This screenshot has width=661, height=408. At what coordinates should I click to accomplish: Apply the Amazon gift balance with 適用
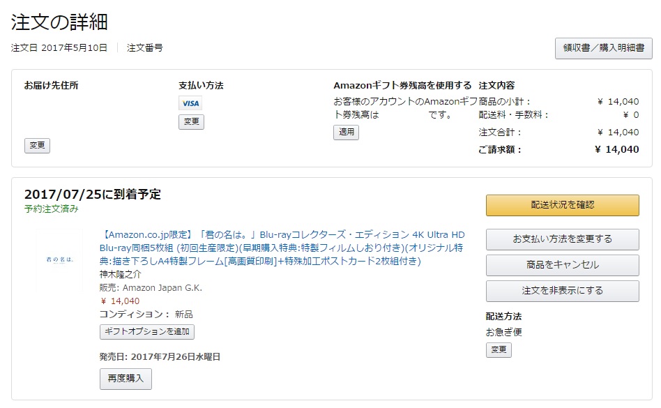tap(346, 132)
